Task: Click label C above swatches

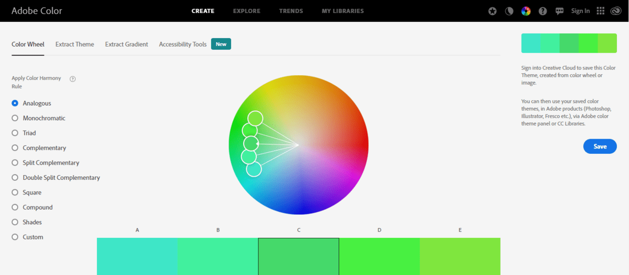Action: [x=299, y=230]
